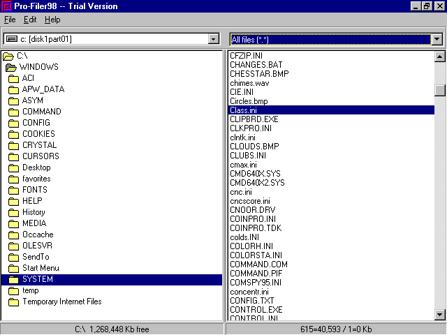This screenshot has width=447, height=335.
Task: Click the WINDOWS open folder icon
Action: [11, 67]
